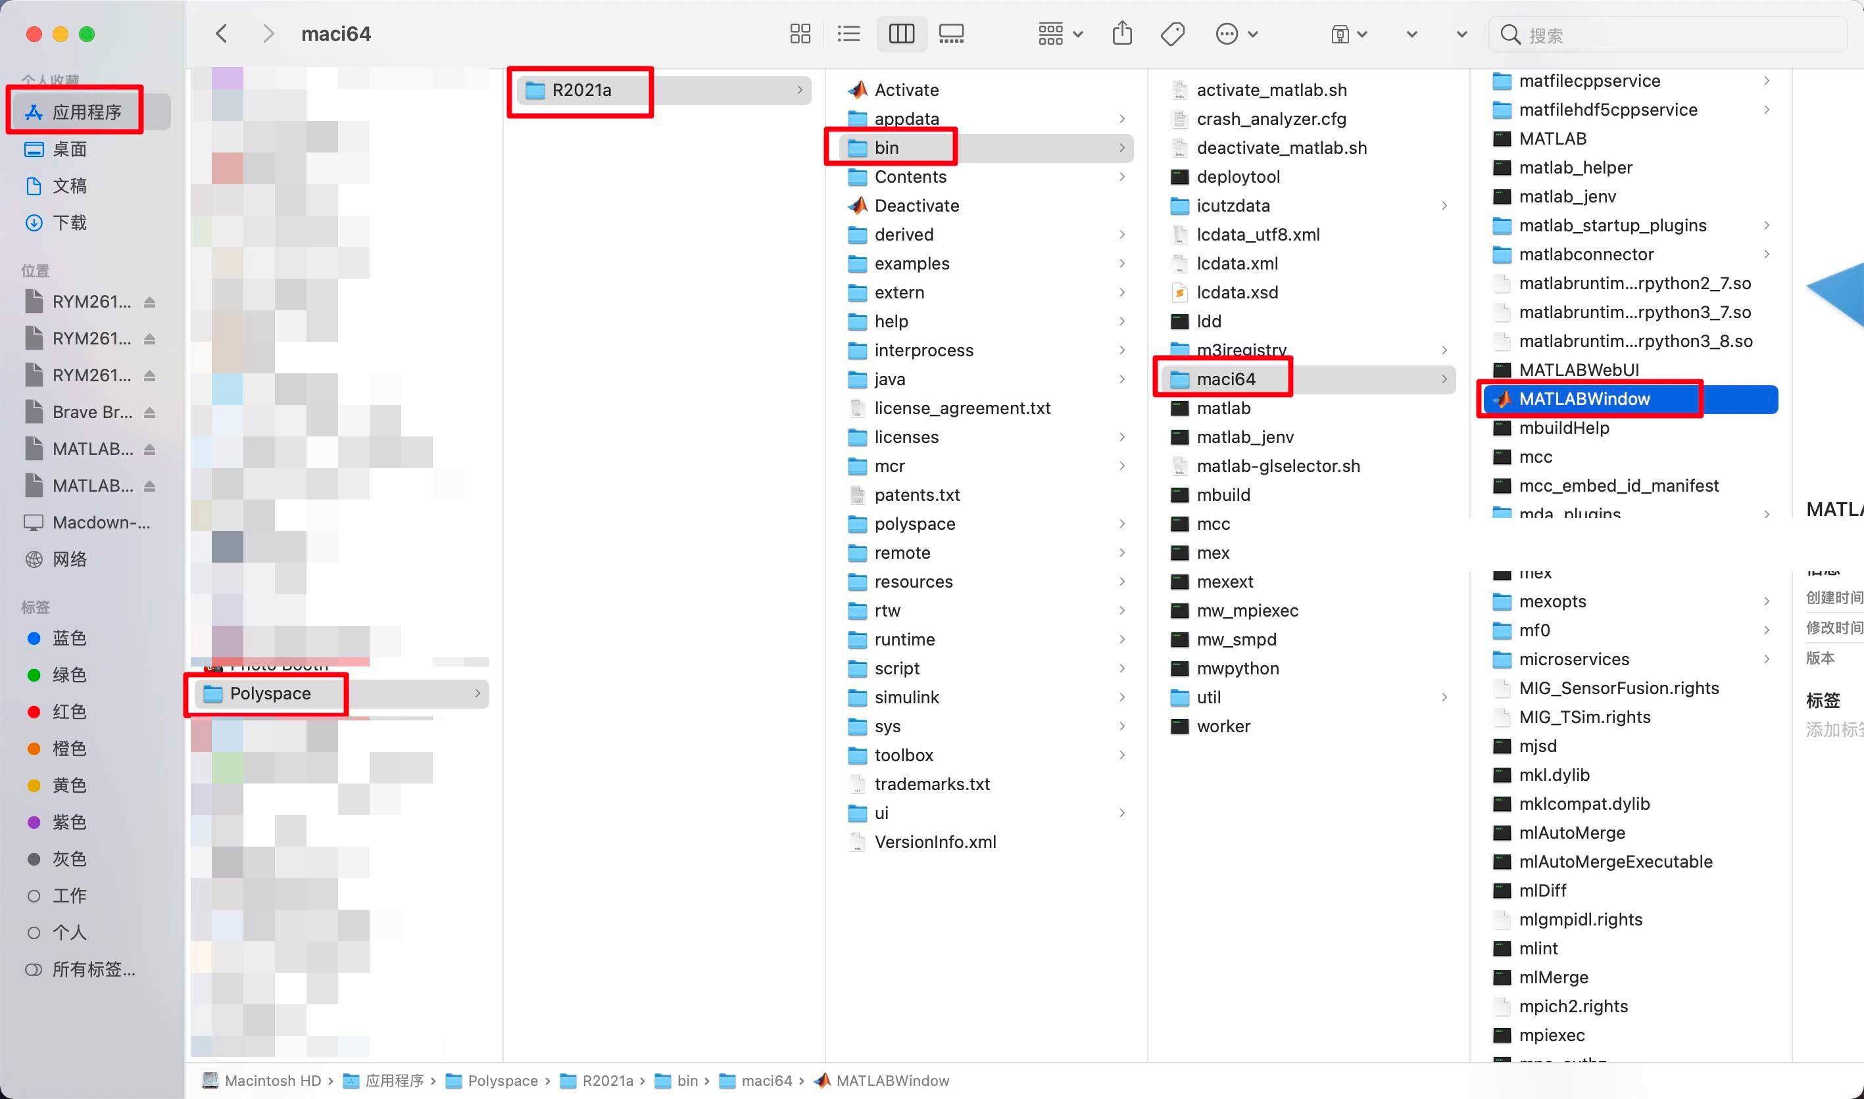The height and width of the screenshot is (1099, 1864).
Task: Select the VersionInfo.xml file
Action: click(x=986, y=841)
